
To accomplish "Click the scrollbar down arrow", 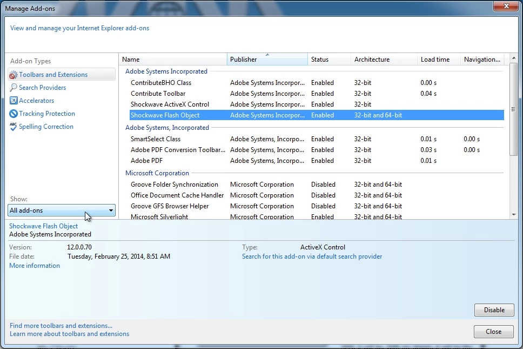I will click(514, 215).
